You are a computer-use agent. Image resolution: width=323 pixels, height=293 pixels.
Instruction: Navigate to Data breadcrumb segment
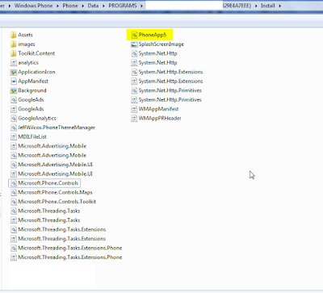(x=93, y=6)
